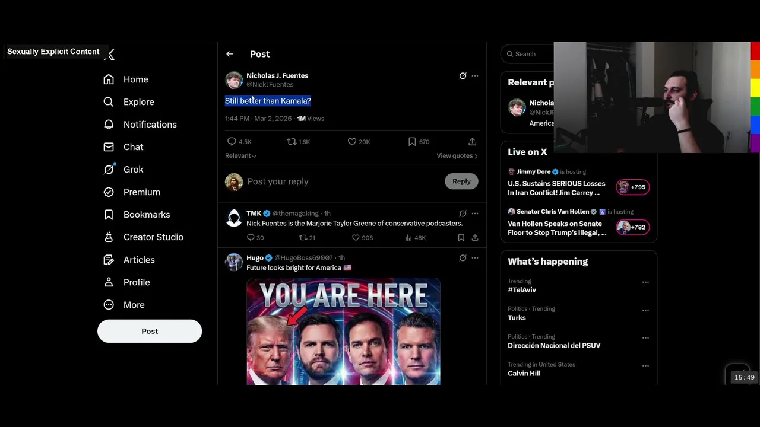Like TMK's post with 908 likes
The image size is (760, 427).
point(356,238)
